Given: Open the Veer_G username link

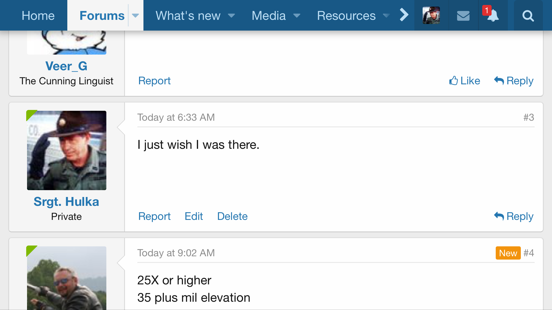Looking at the screenshot, I should [x=66, y=66].
